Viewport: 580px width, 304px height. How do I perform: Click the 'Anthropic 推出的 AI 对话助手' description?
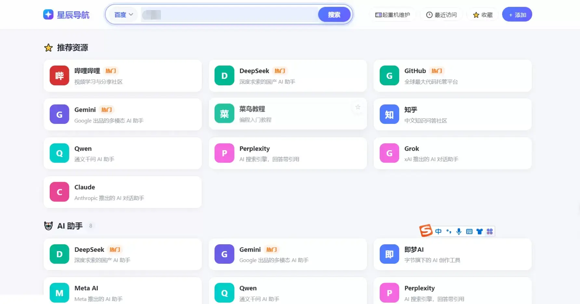click(109, 198)
